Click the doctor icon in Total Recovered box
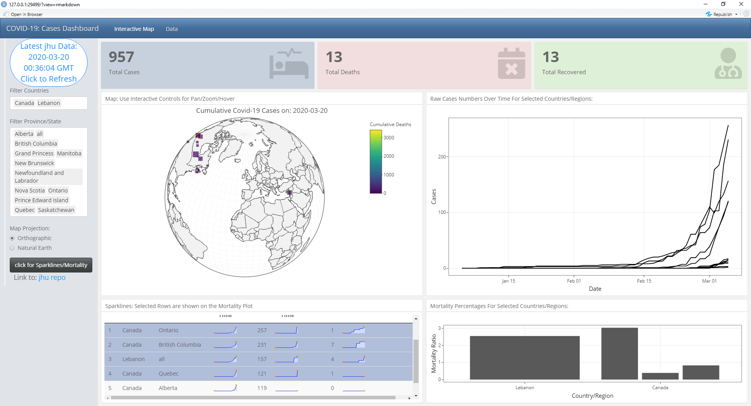Viewport: 751px width, 406px height. tap(728, 64)
